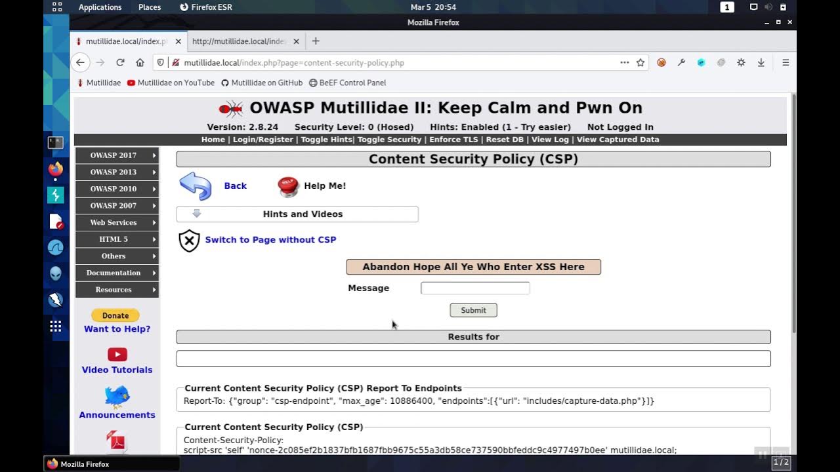Open a new tab with plus button

coord(316,41)
